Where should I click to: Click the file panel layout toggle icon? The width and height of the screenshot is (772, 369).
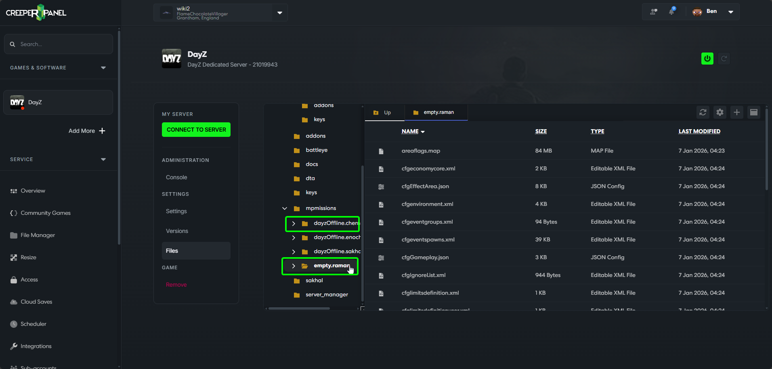tap(753, 112)
